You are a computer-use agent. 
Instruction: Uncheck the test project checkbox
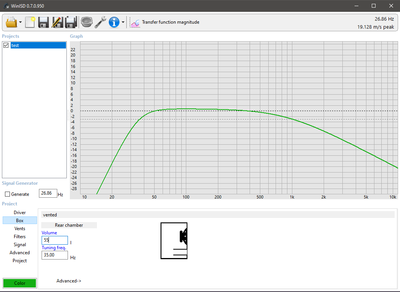tap(6, 45)
